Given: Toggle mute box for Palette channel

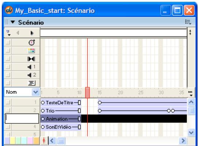Looking at the screenshot, I should tap(8, 50).
